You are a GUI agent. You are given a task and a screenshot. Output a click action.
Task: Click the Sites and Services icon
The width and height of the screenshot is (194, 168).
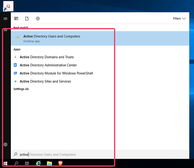(15, 81)
